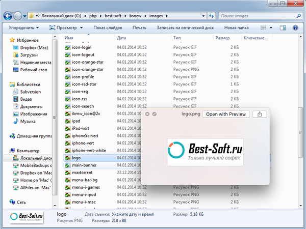Select the main-banner file in list
306x229 pixels.
pos(84,165)
